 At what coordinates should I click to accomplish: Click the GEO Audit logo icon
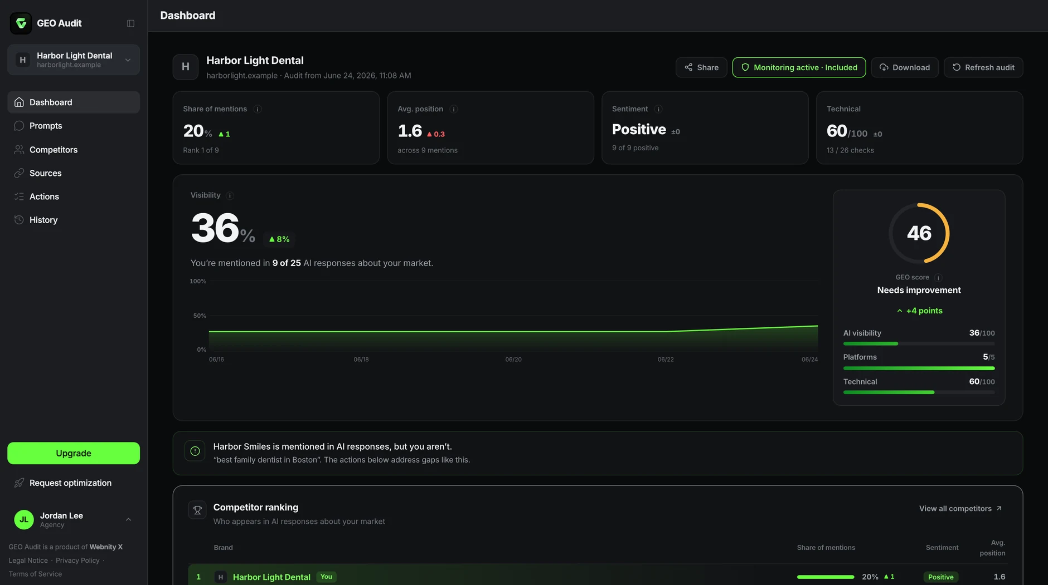(x=21, y=23)
